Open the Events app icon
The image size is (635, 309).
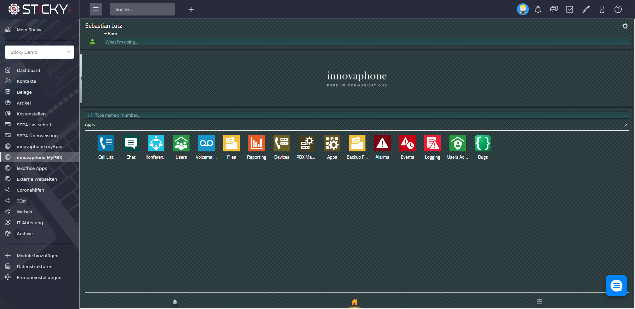[x=407, y=143]
